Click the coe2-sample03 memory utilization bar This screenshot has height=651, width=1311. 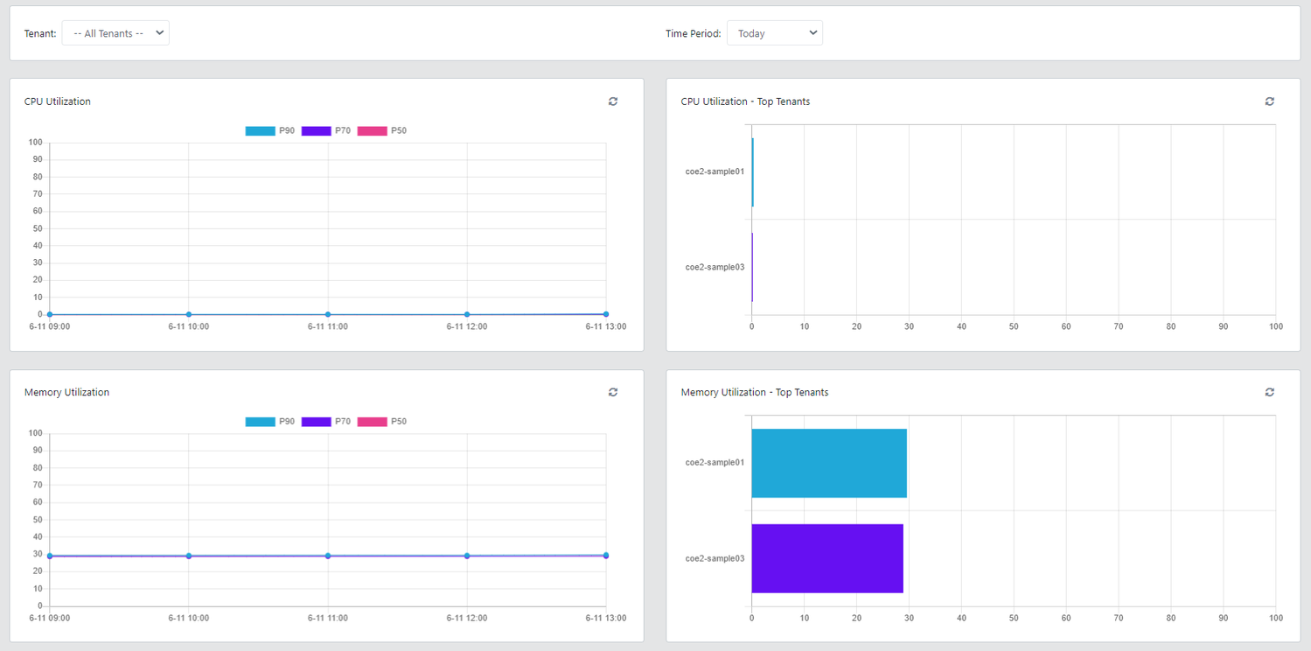(x=826, y=558)
